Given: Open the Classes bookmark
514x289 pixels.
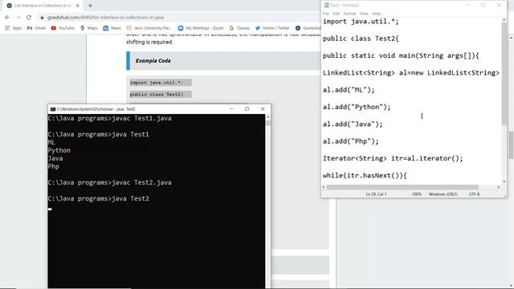Looking at the screenshot, I should point(239,28).
